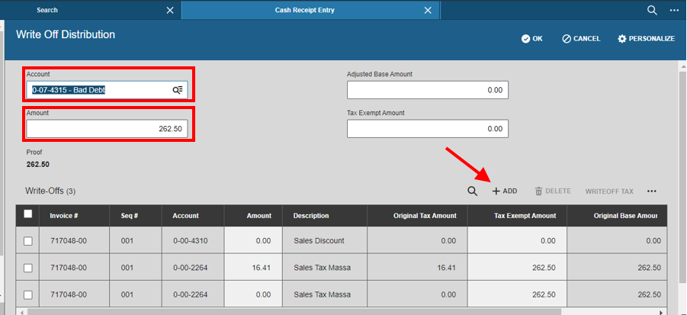Screen dimensions: 687x315
Task: Open the search magnifier in top bar
Action: [x=652, y=10]
